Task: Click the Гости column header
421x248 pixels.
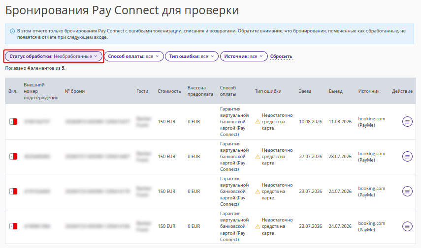Action: 142,91
